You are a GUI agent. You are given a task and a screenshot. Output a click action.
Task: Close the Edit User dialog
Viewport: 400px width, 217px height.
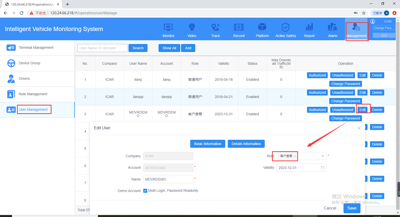pos(359,128)
